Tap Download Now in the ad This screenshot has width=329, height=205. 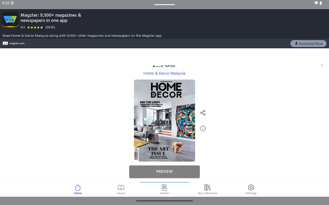(x=308, y=44)
